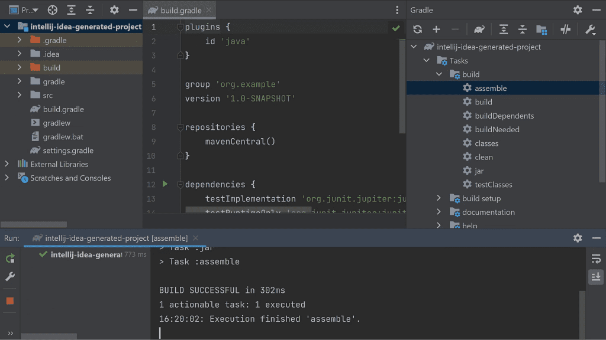606x340 pixels.
Task: Expand the src folder in Project tree
Action: point(20,95)
